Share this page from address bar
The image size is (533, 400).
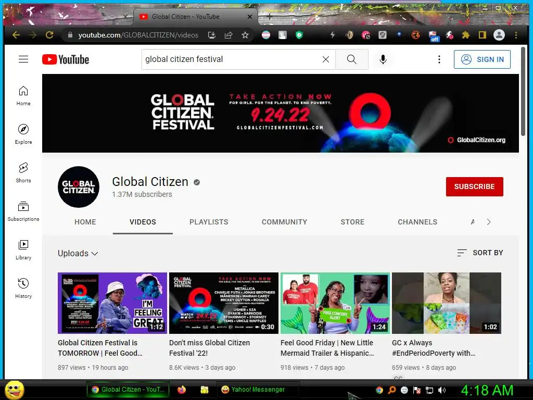click(229, 35)
